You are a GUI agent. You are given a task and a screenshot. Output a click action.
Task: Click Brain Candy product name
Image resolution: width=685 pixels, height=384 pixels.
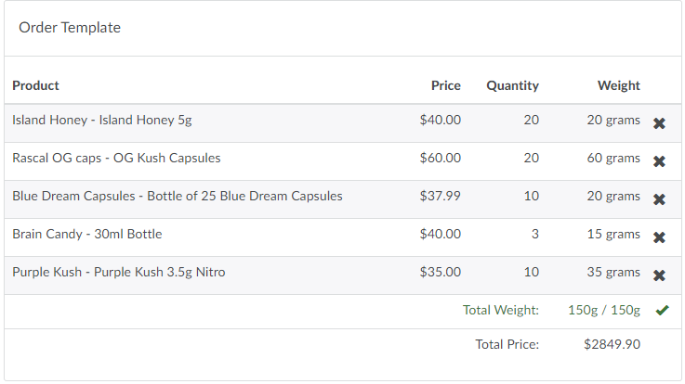coord(87,234)
